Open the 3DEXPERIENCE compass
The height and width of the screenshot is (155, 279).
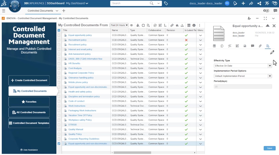15,6
